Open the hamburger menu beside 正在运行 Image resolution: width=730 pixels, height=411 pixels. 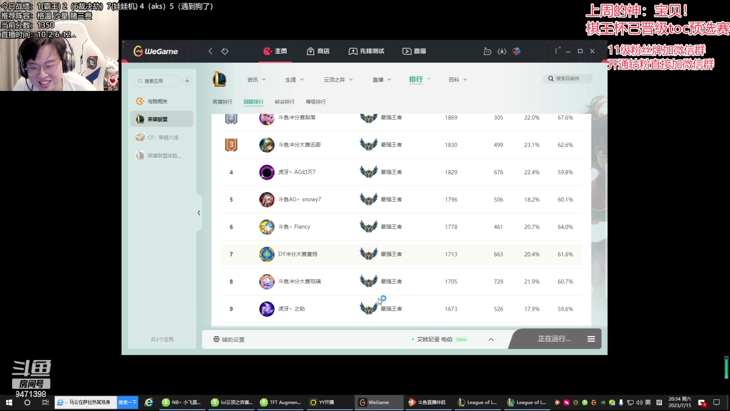pos(591,339)
